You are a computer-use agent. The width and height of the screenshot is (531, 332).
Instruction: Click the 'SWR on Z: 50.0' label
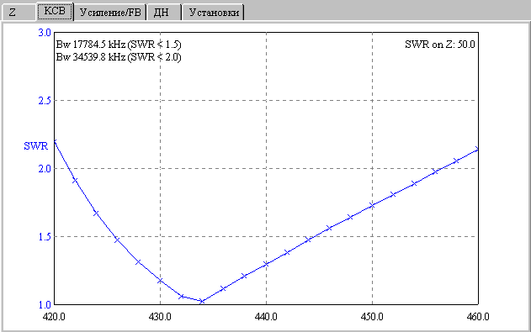point(440,45)
